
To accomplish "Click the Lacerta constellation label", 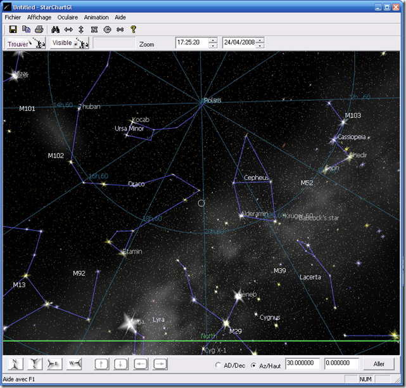I will point(310,277).
